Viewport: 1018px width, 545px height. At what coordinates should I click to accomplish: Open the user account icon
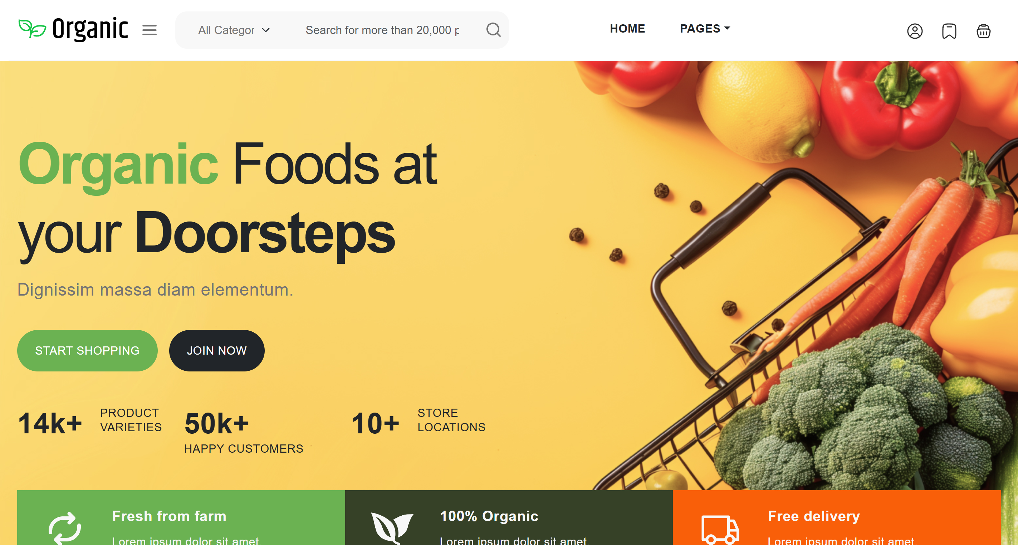[915, 31]
